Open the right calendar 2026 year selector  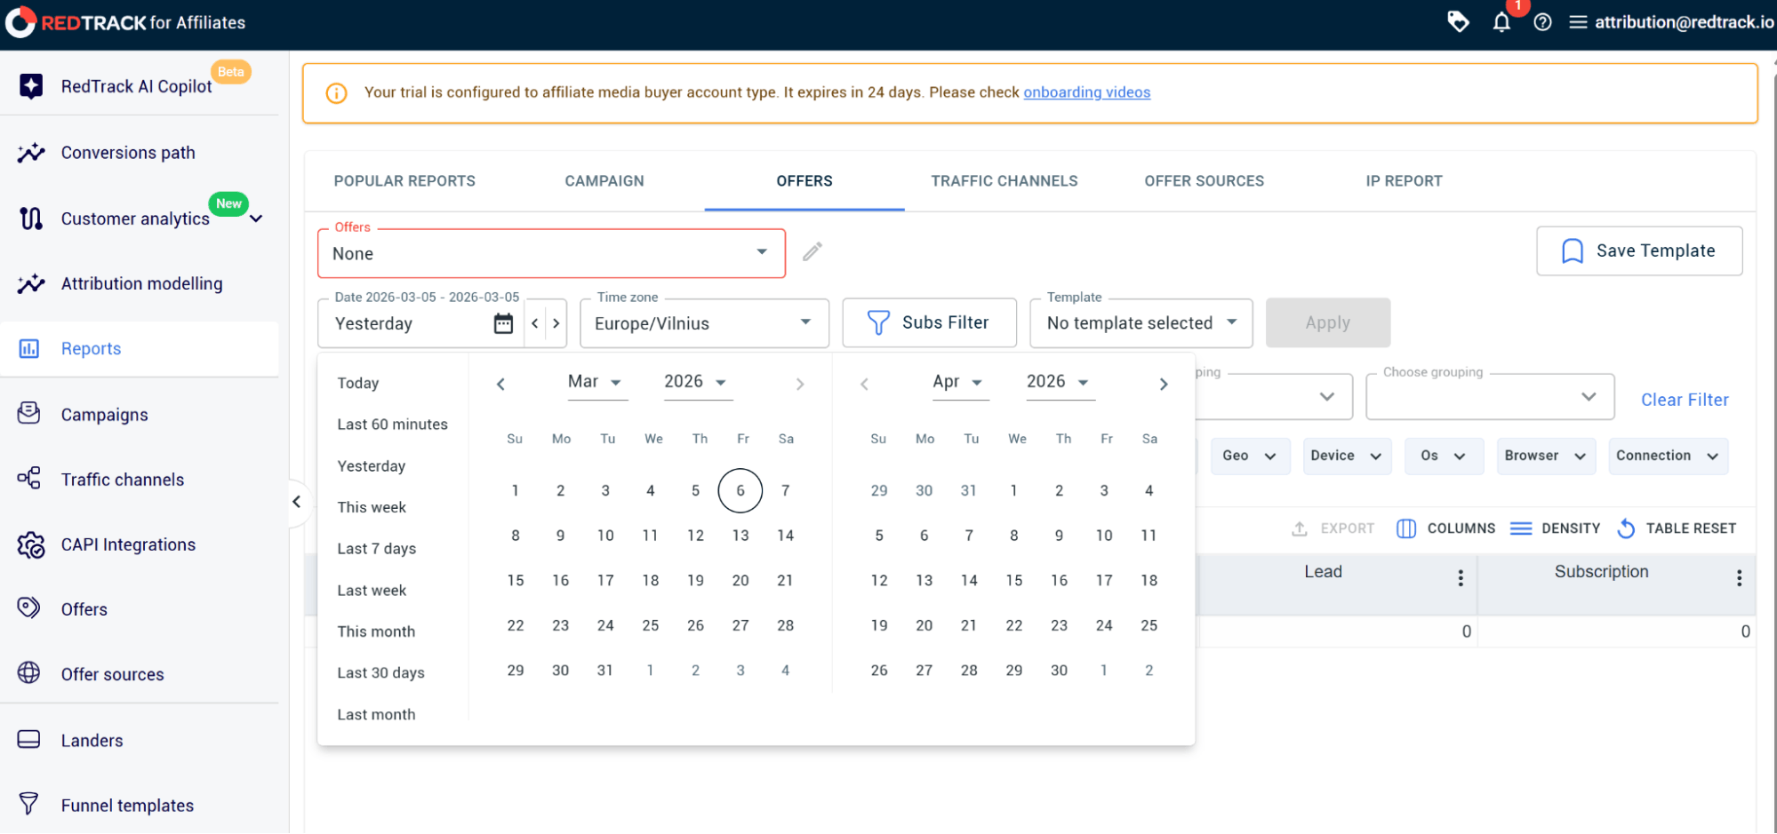coord(1061,382)
